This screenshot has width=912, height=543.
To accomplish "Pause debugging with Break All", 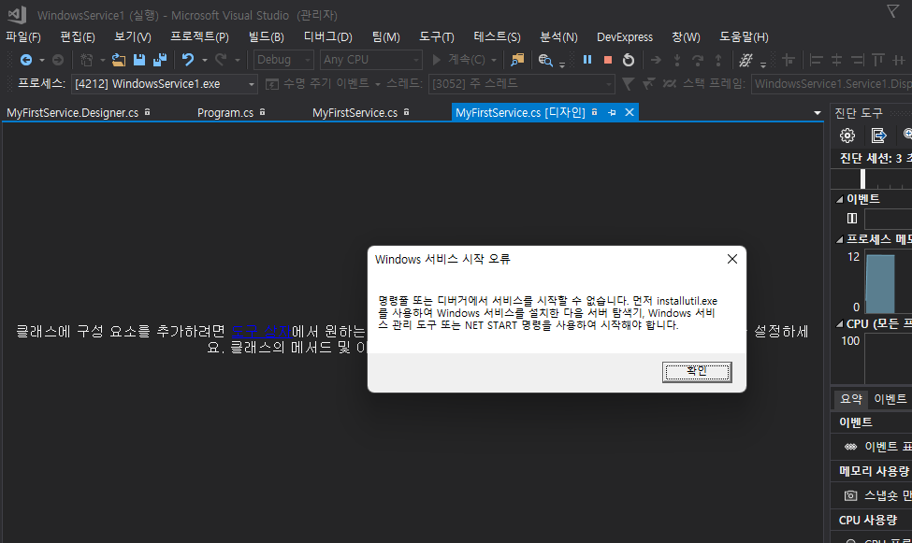I will (x=586, y=60).
